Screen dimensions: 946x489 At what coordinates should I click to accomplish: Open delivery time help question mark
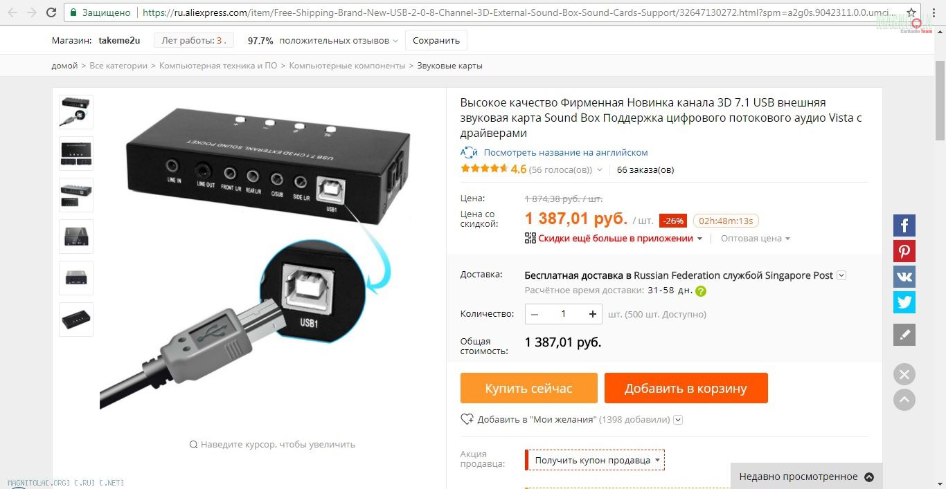[701, 291]
